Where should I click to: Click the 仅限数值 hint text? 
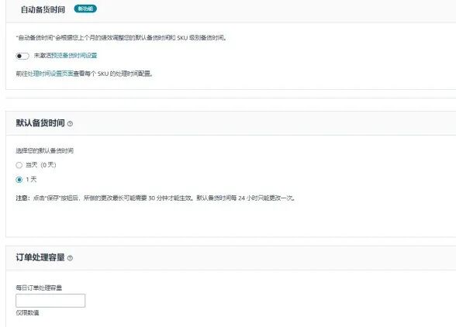click(27, 313)
